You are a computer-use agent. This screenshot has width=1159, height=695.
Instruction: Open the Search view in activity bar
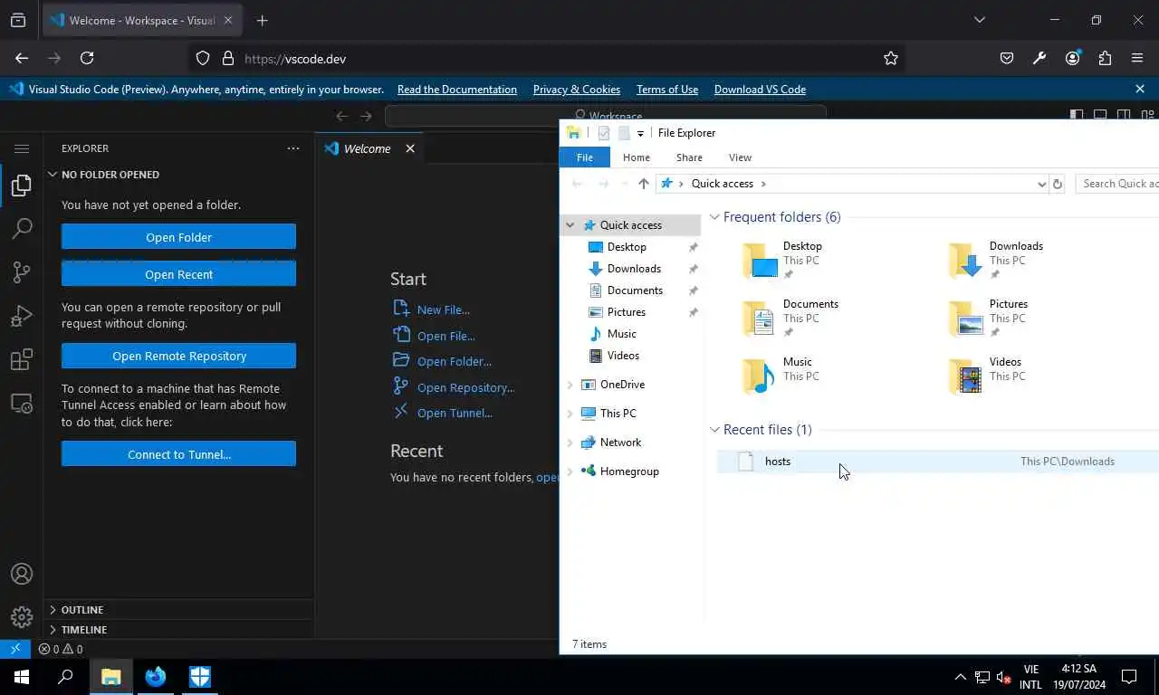(x=22, y=229)
